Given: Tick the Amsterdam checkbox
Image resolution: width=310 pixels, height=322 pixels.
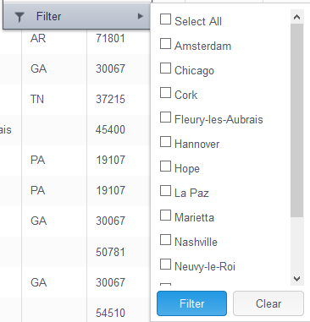Looking at the screenshot, I should coord(165,44).
